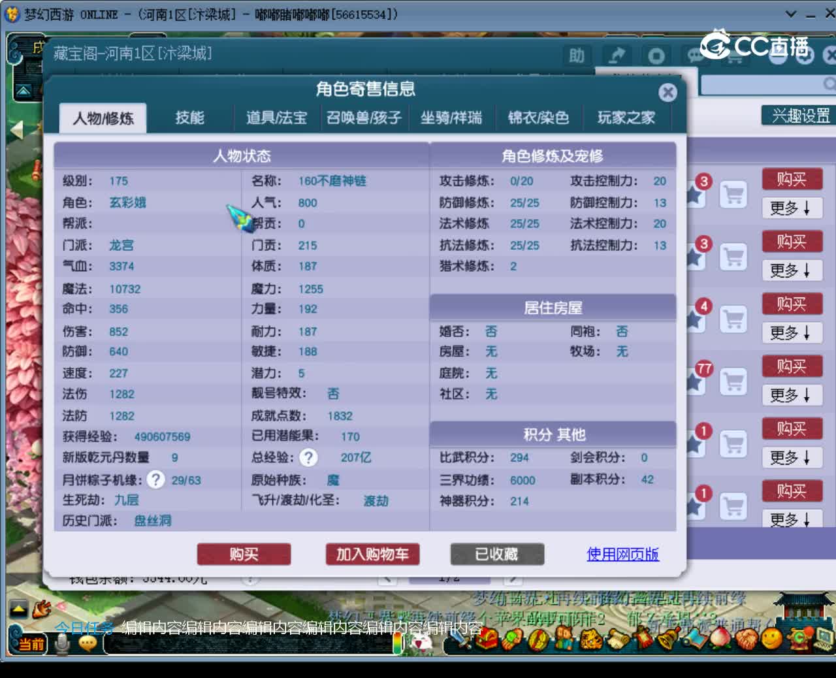The width and height of the screenshot is (836, 678).
Task: Click the 加入购物车 button
Action: 372,555
